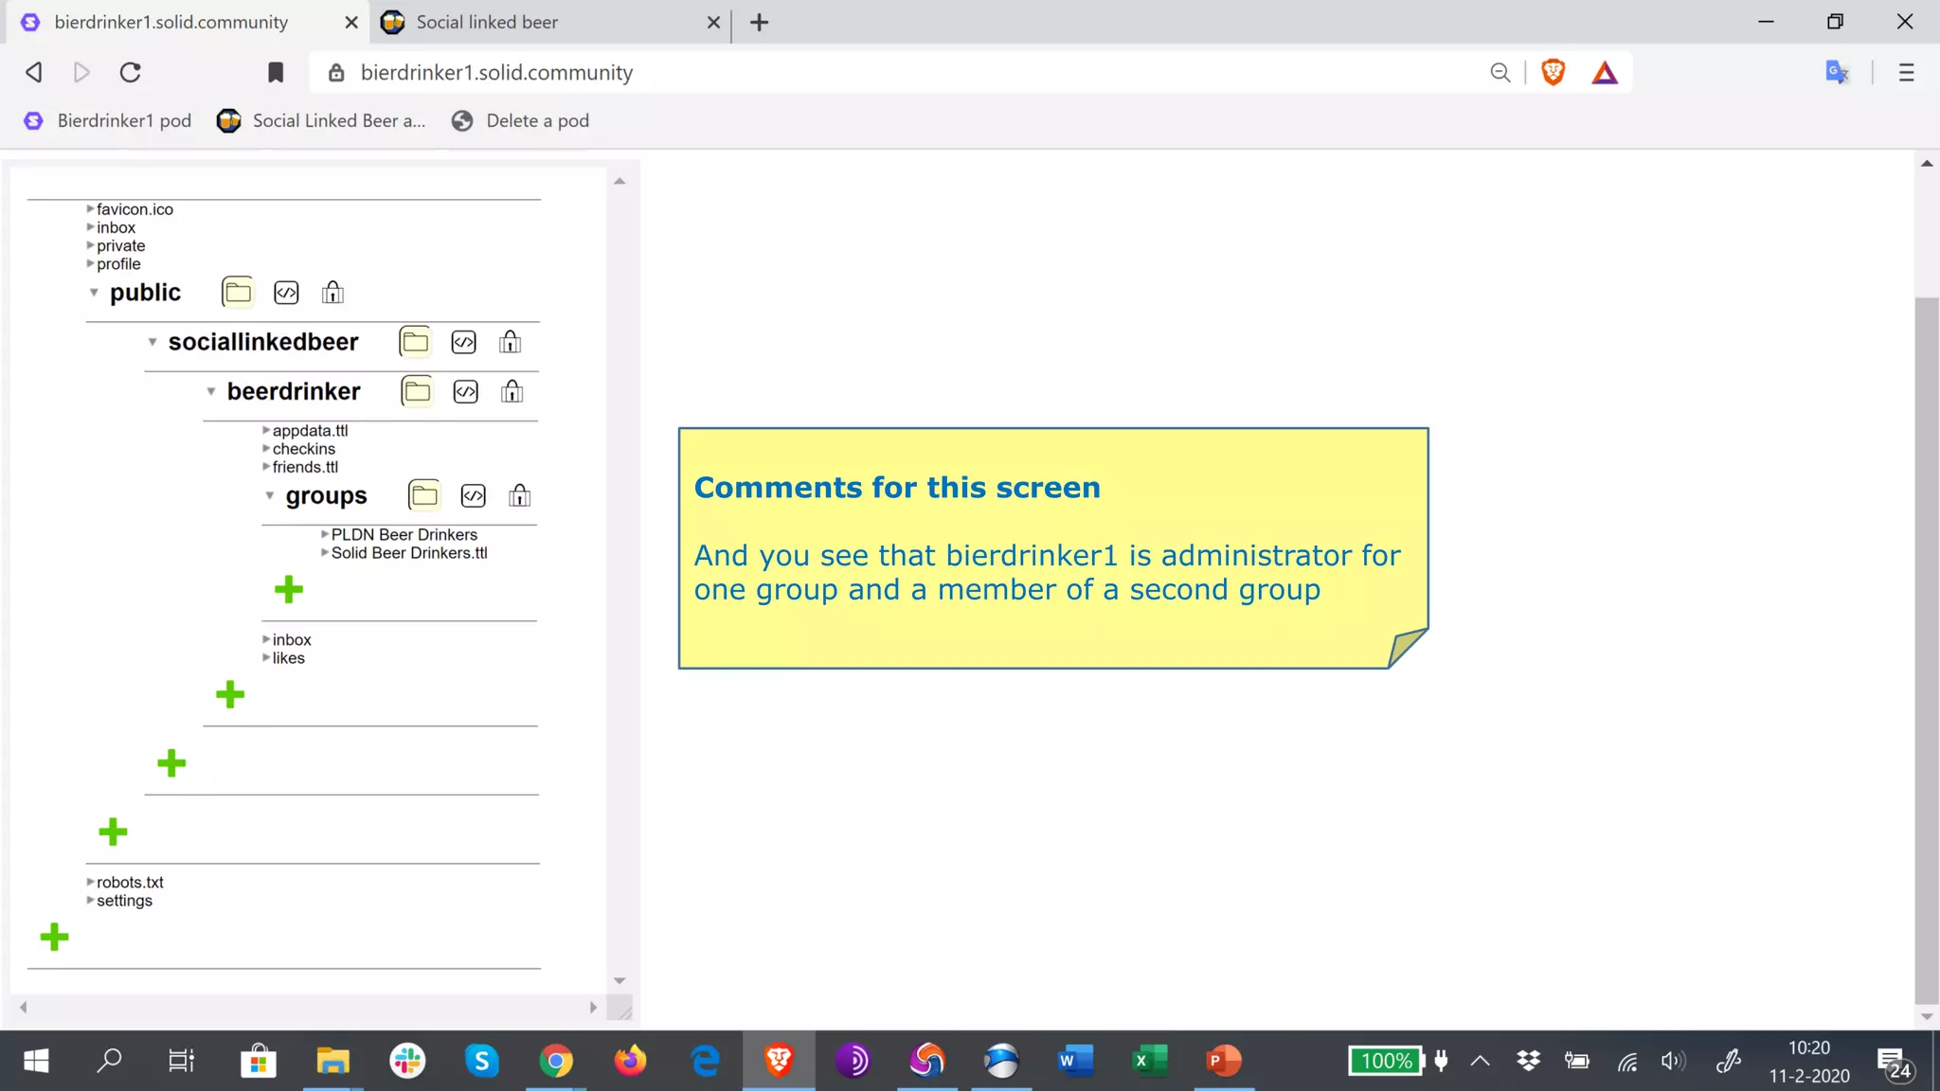Expand the likes folder
The height and width of the screenshot is (1091, 1940).
267,658
